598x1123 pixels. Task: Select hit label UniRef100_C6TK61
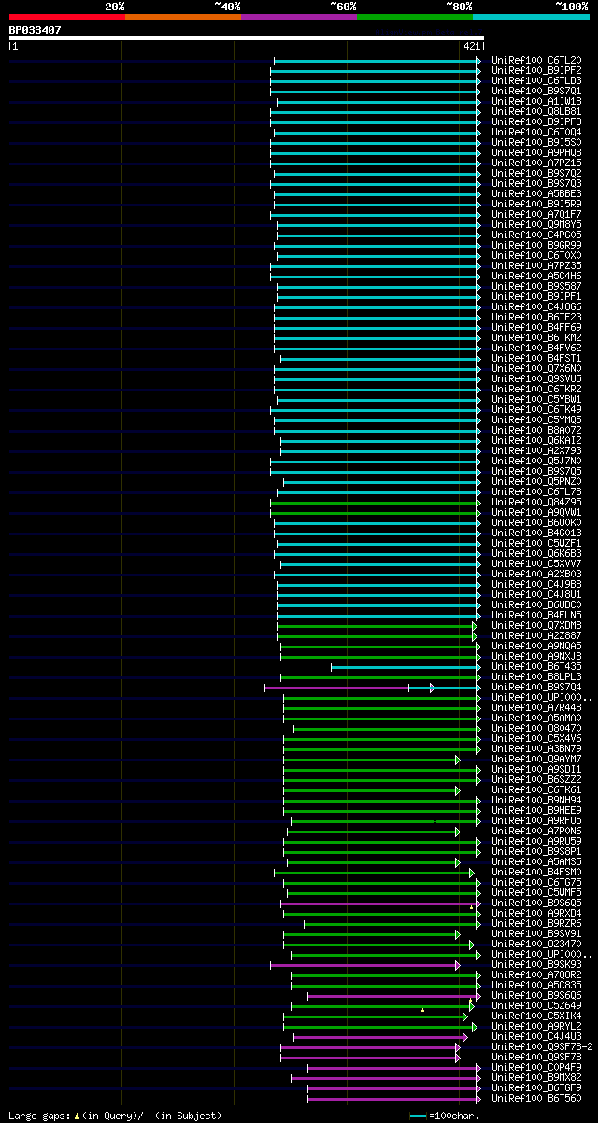point(536,789)
